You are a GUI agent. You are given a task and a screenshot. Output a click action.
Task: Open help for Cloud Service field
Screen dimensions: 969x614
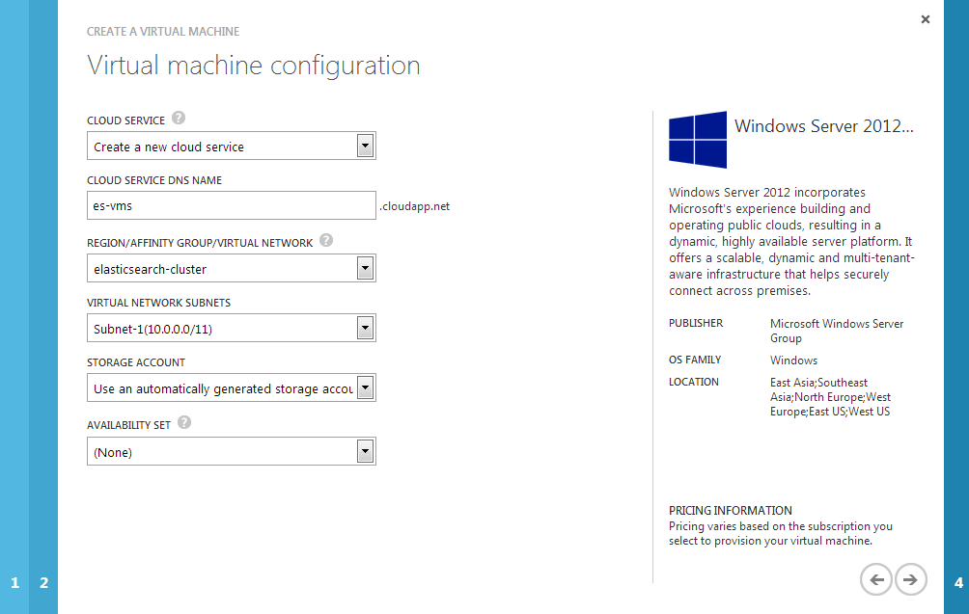point(179,118)
